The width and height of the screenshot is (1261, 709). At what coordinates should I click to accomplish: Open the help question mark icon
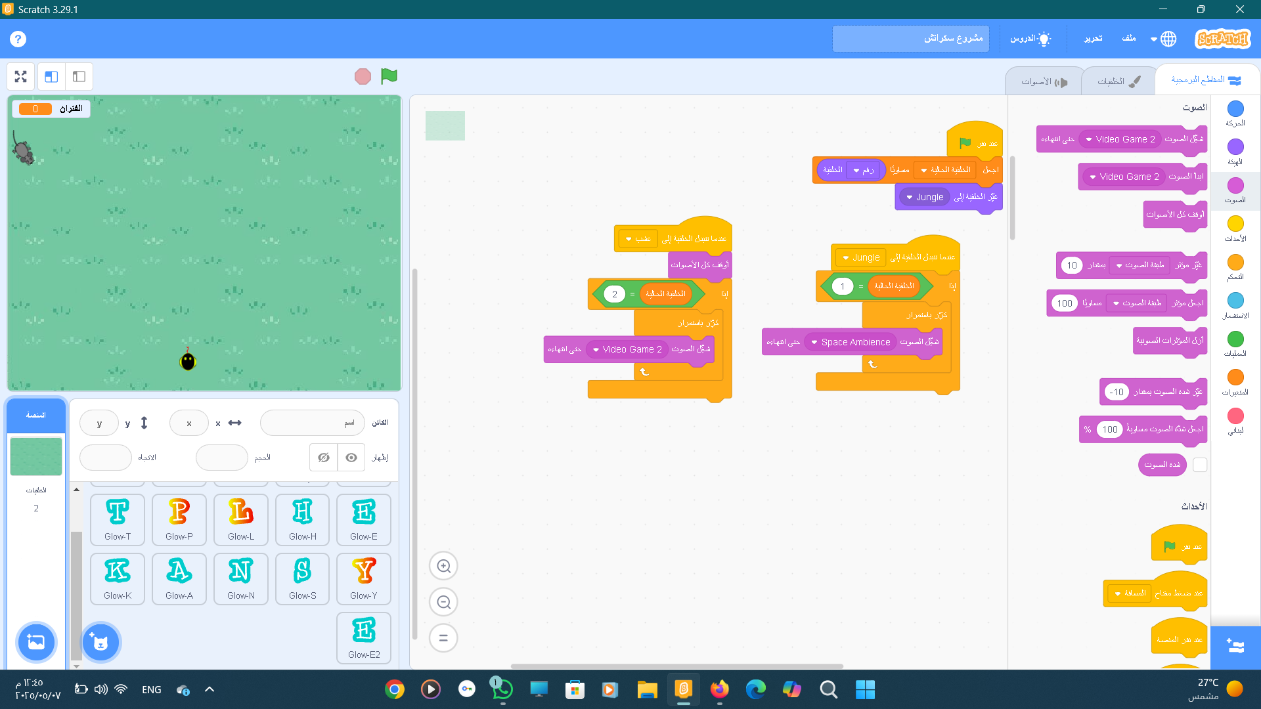point(18,39)
